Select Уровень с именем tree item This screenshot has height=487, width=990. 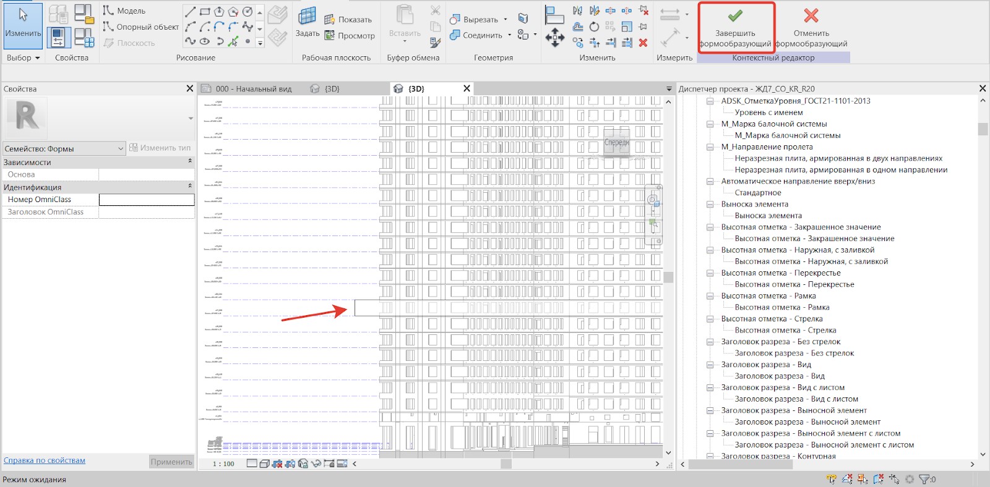pos(768,112)
